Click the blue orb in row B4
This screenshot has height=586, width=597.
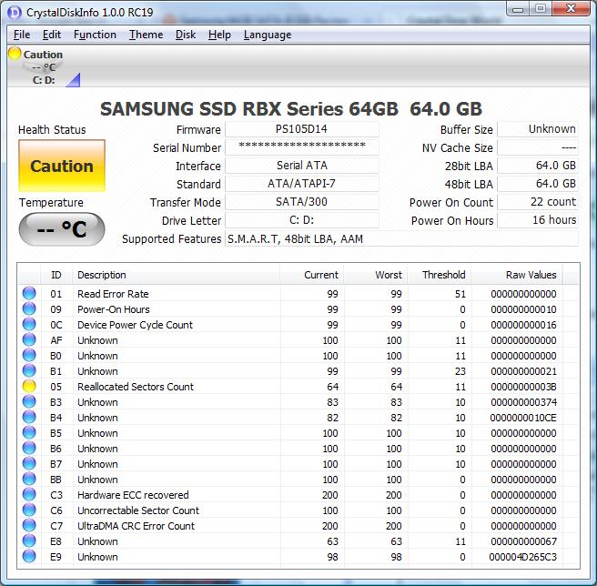coord(29,417)
